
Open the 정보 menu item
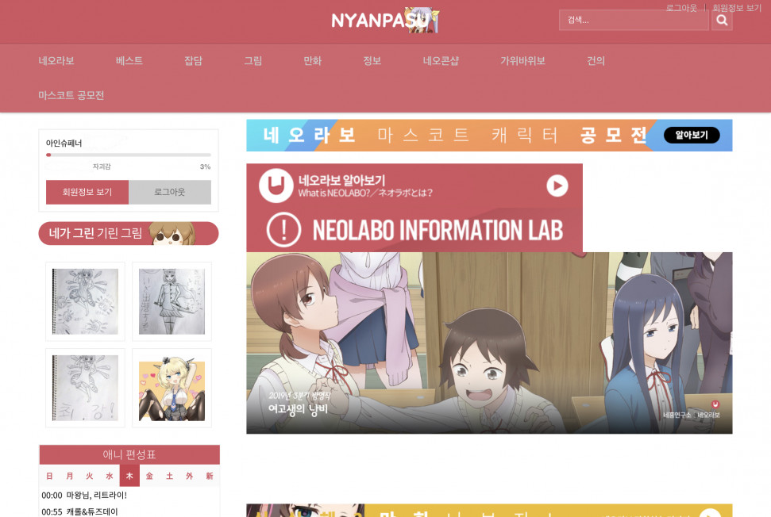[x=372, y=61]
